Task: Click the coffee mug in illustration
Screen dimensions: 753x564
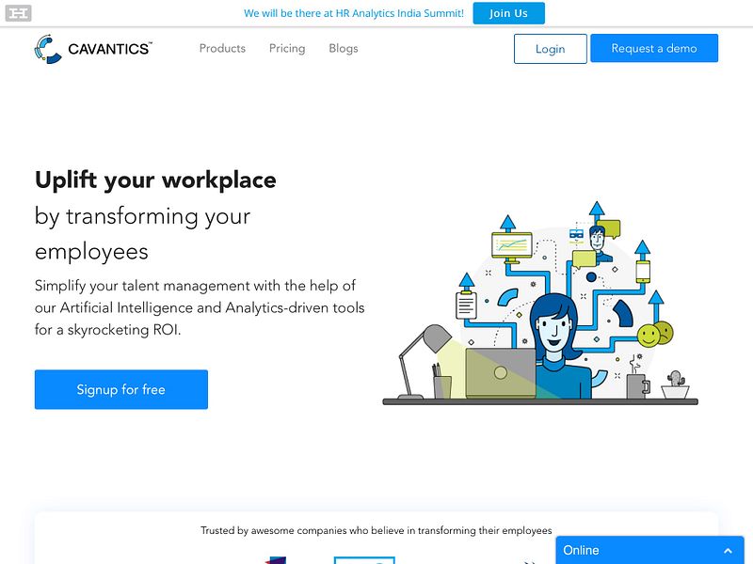Action: [x=638, y=385]
